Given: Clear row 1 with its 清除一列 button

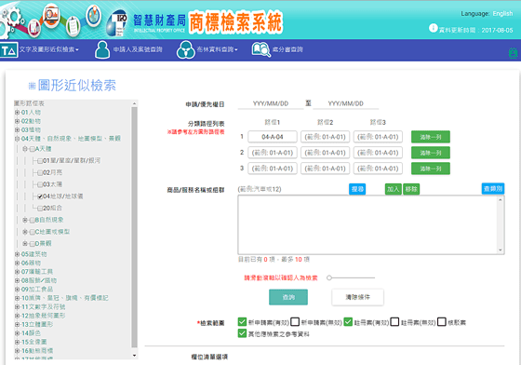Looking at the screenshot, I should point(431,137).
